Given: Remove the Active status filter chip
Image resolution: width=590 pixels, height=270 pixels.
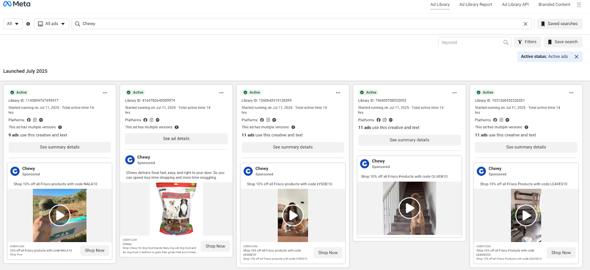Looking at the screenshot, I should [576, 57].
